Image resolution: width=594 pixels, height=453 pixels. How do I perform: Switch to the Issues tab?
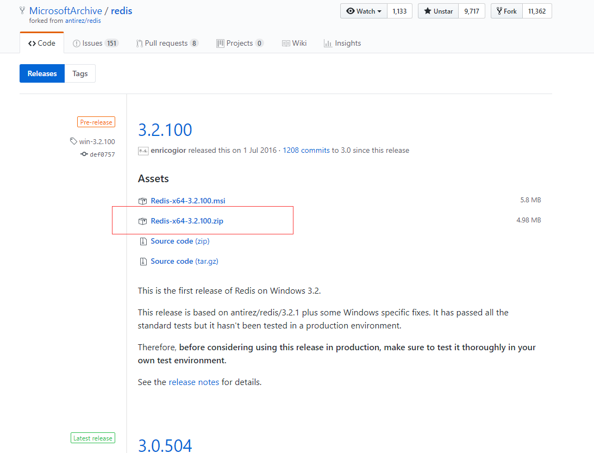(x=96, y=43)
